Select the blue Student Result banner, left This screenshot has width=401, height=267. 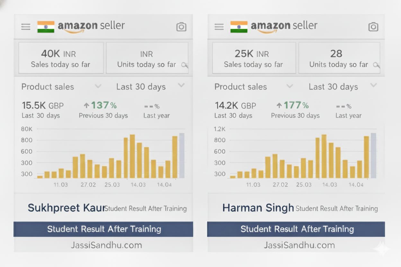103,229
